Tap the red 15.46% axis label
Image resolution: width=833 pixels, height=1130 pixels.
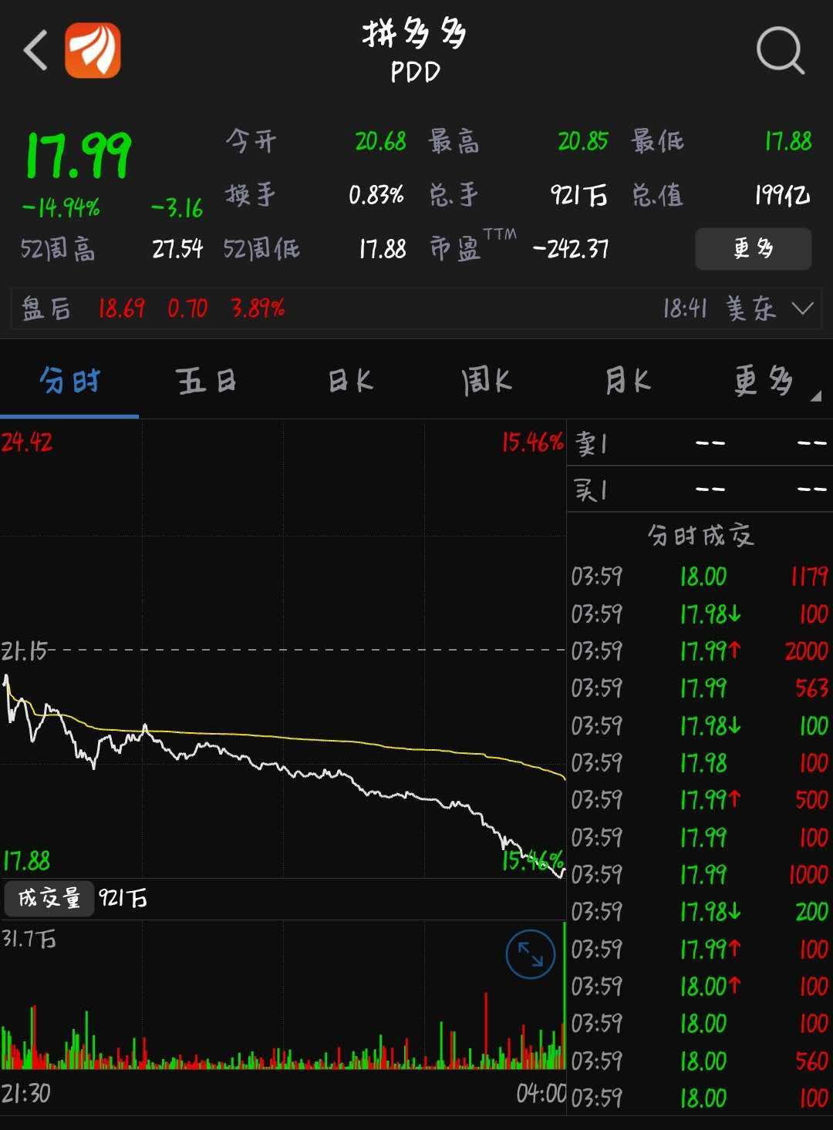pyautogui.click(x=533, y=442)
